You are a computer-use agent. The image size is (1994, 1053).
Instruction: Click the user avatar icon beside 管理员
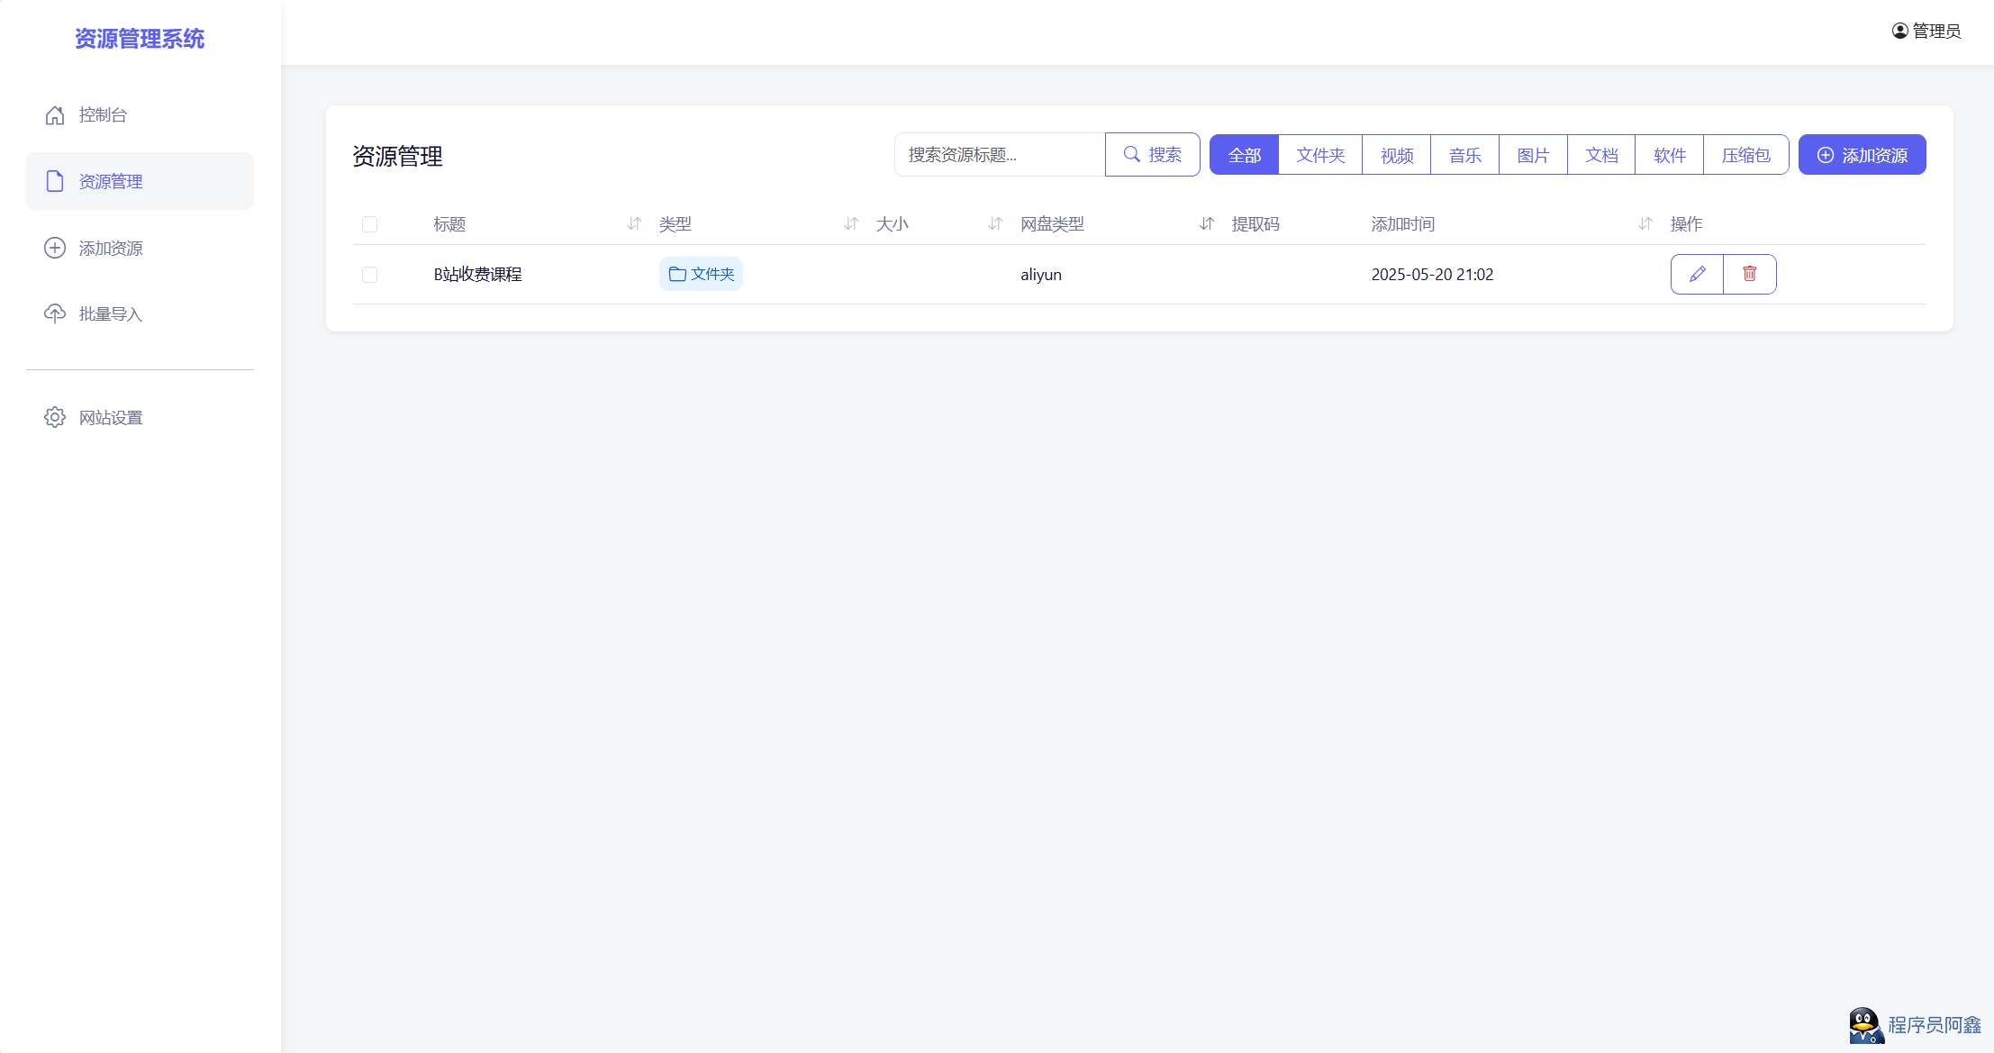click(1899, 31)
